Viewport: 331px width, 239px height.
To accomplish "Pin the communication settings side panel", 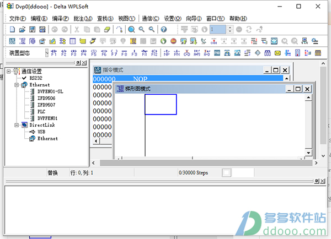I will (78, 63).
